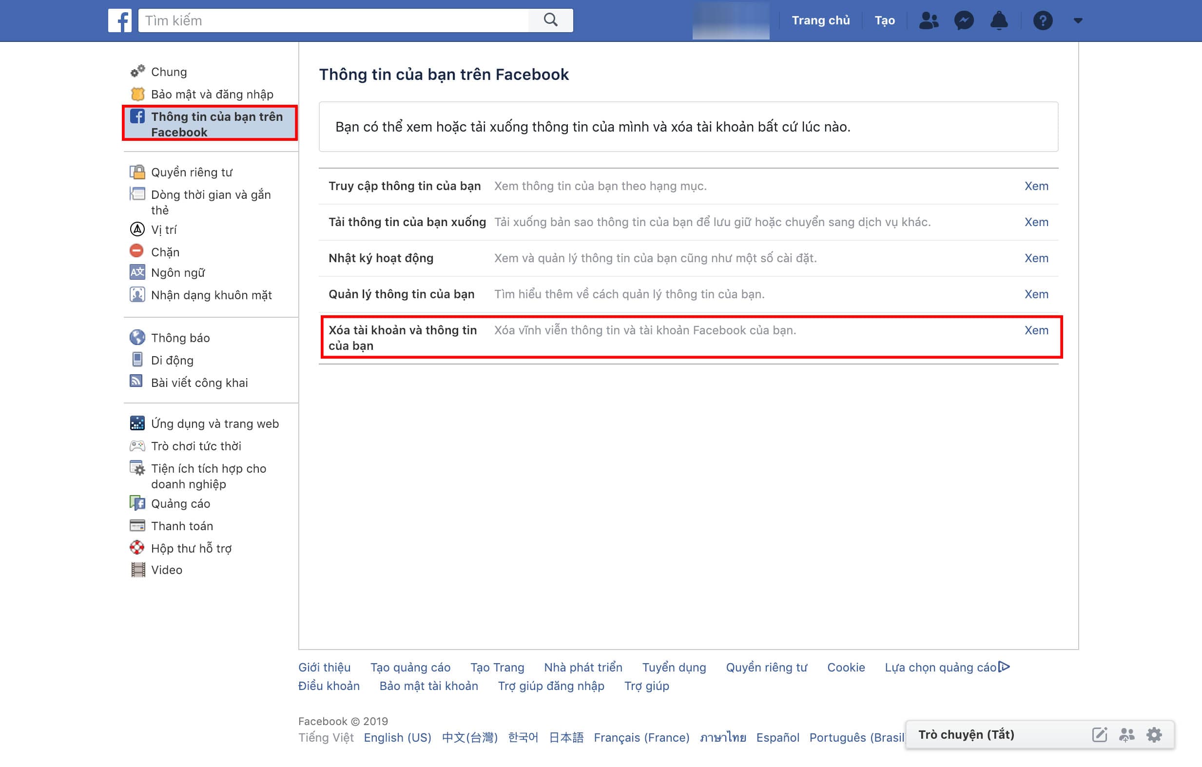1202x767 pixels.
Task: Select Thông tin của bạn trên Facebook
Action: 210,124
